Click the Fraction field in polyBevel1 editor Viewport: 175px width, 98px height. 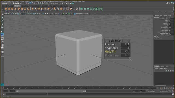126,44
